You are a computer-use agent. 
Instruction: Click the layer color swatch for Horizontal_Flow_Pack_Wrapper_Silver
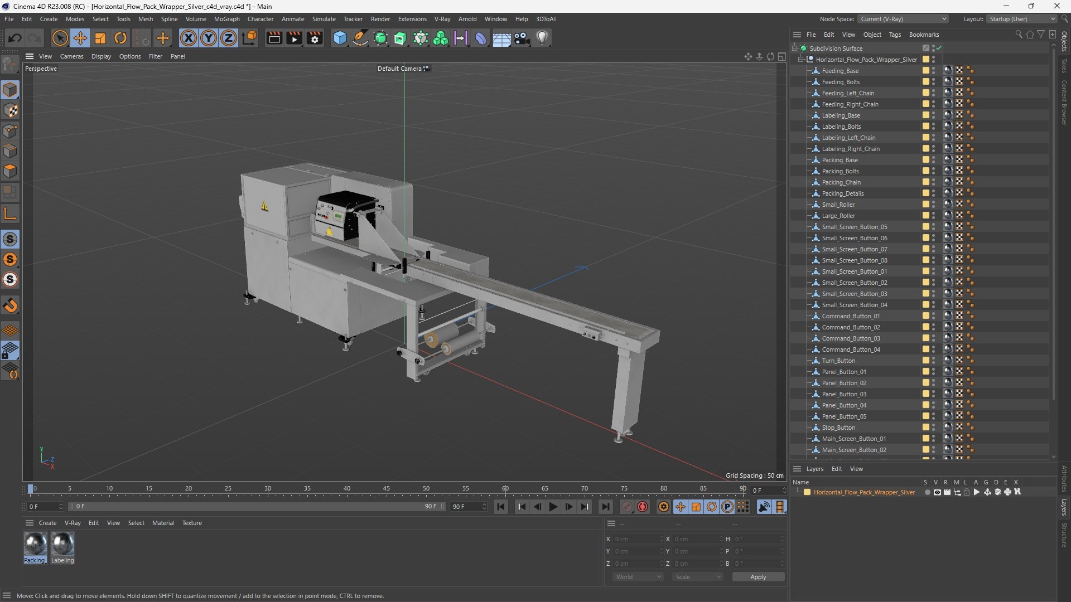(807, 492)
